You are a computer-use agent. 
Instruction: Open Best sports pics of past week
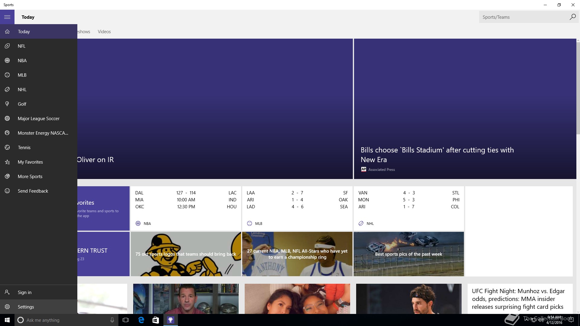tap(409, 254)
